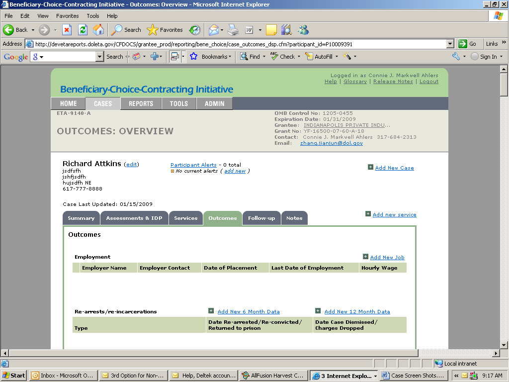Open Google toolbar wrench settings icon
The width and height of the screenshot is (509, 382).
tap(456, 57)
